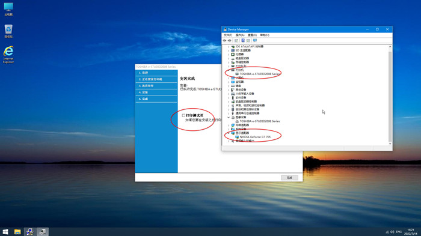Click the volume icon in system tray
The width and height of the screenshot is (421, 236).
392,232
